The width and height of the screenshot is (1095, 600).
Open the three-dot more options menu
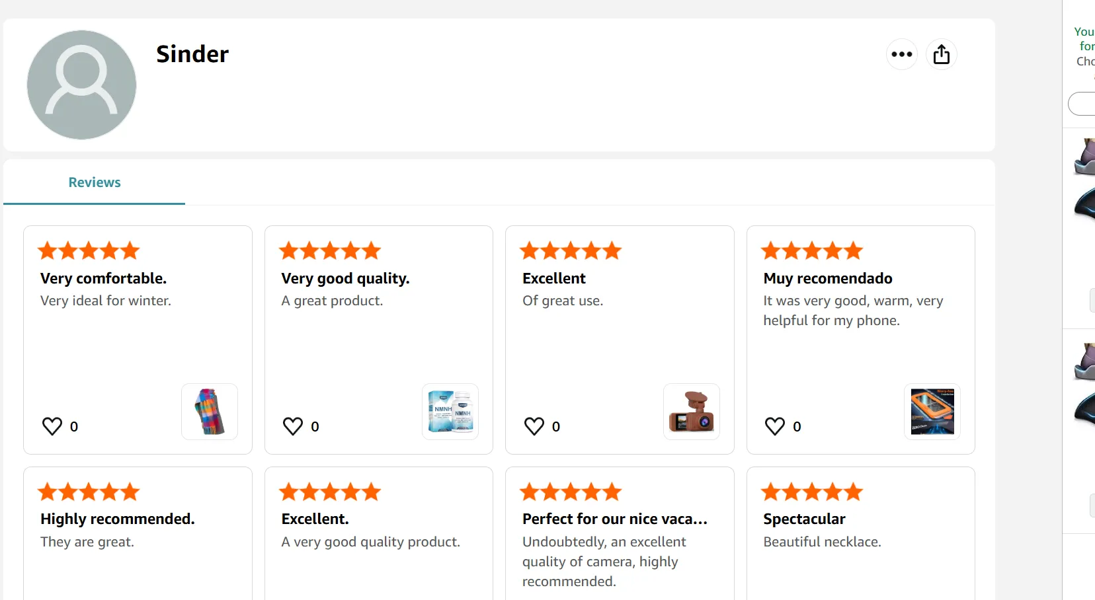click(901, 54)
